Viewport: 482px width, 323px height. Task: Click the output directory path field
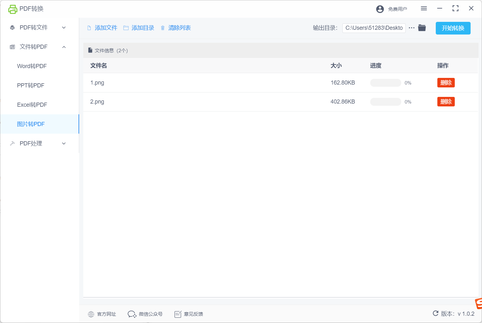[374, 28]
